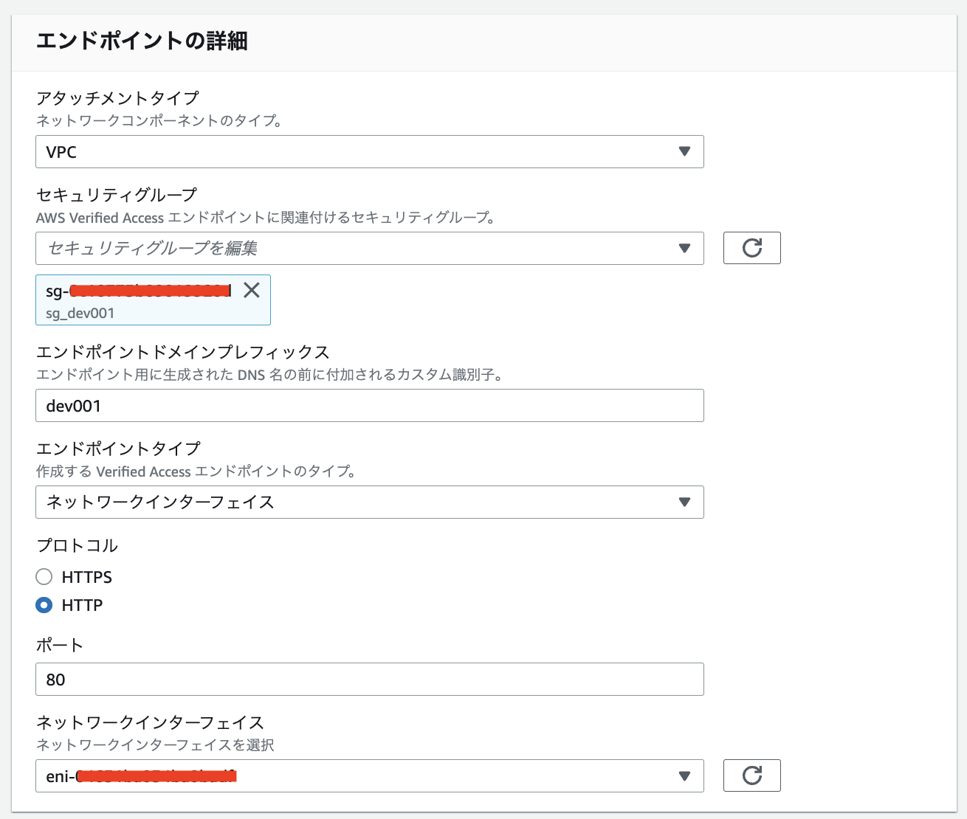The height and width of the screenshot is (819, 967).
Task: Select the HTTPS protocol option
Action: tap(44, 577)
